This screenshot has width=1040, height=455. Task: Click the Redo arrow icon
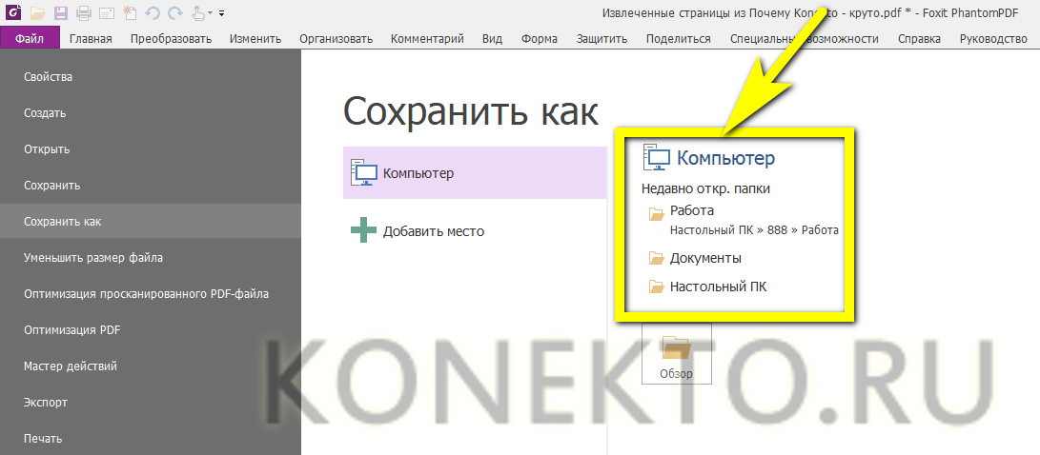pos(173,13)
